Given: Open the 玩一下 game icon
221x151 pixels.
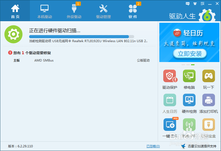Looking at the screenshot, I should pyautogui.click(x=209, y=80).
